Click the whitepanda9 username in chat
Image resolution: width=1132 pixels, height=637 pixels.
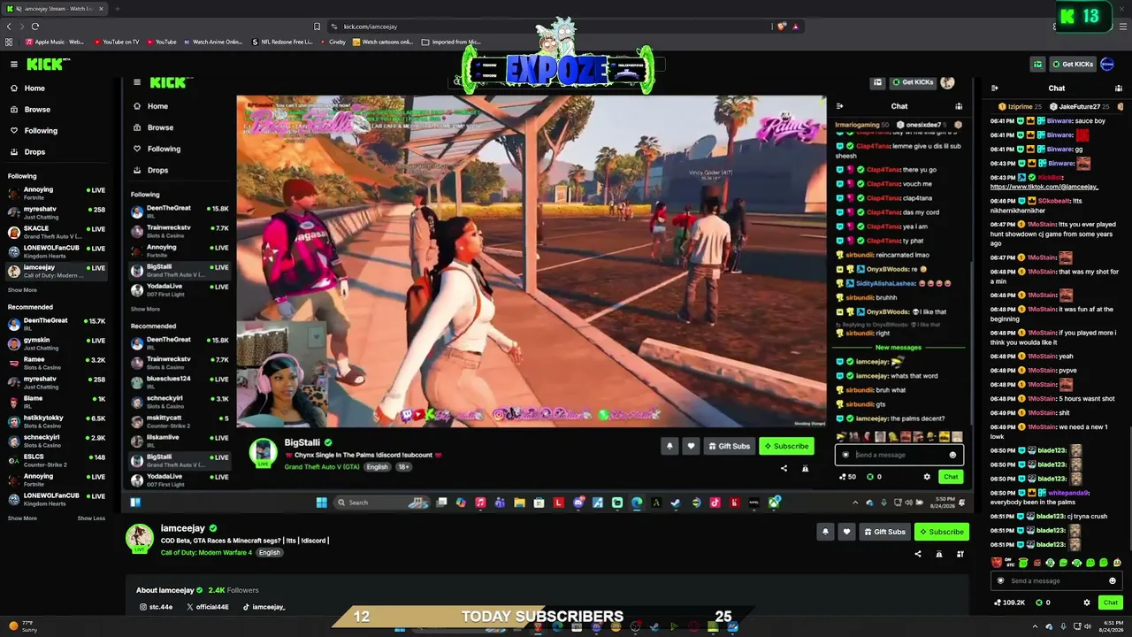pos(1068,493)
